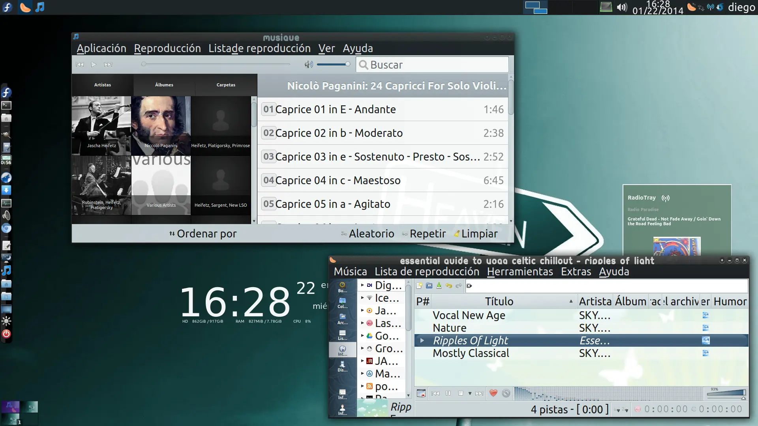Switch to the Álbumes tab

tap(164, 85)
